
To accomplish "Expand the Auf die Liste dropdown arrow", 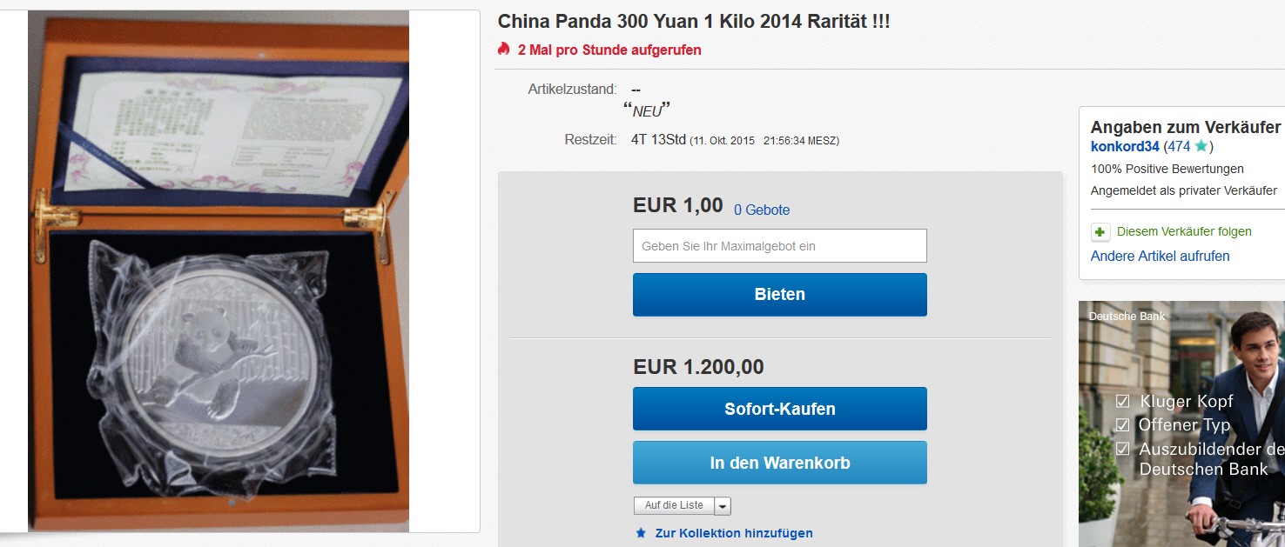I will click(x=723, y=506).
